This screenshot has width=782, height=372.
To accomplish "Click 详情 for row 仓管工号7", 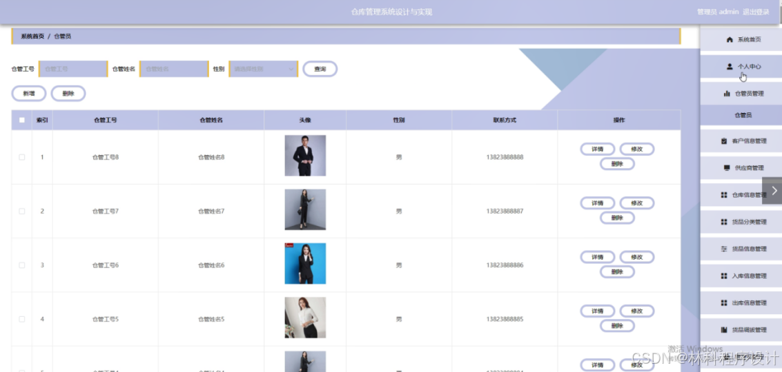I will 598,203.
